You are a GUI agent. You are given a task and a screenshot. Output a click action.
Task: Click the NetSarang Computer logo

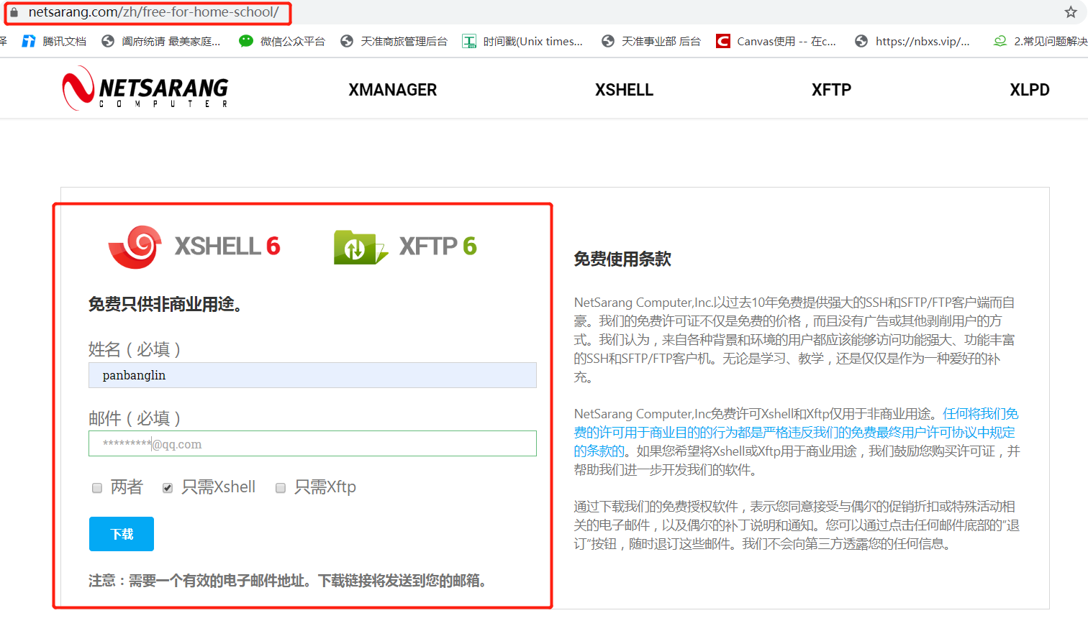(144, 88)
